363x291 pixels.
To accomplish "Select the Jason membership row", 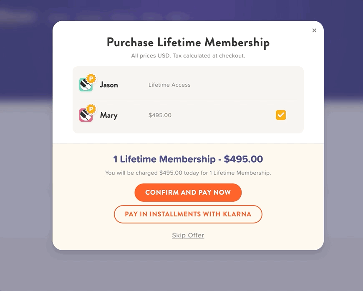I will click(x=188, y=83).
